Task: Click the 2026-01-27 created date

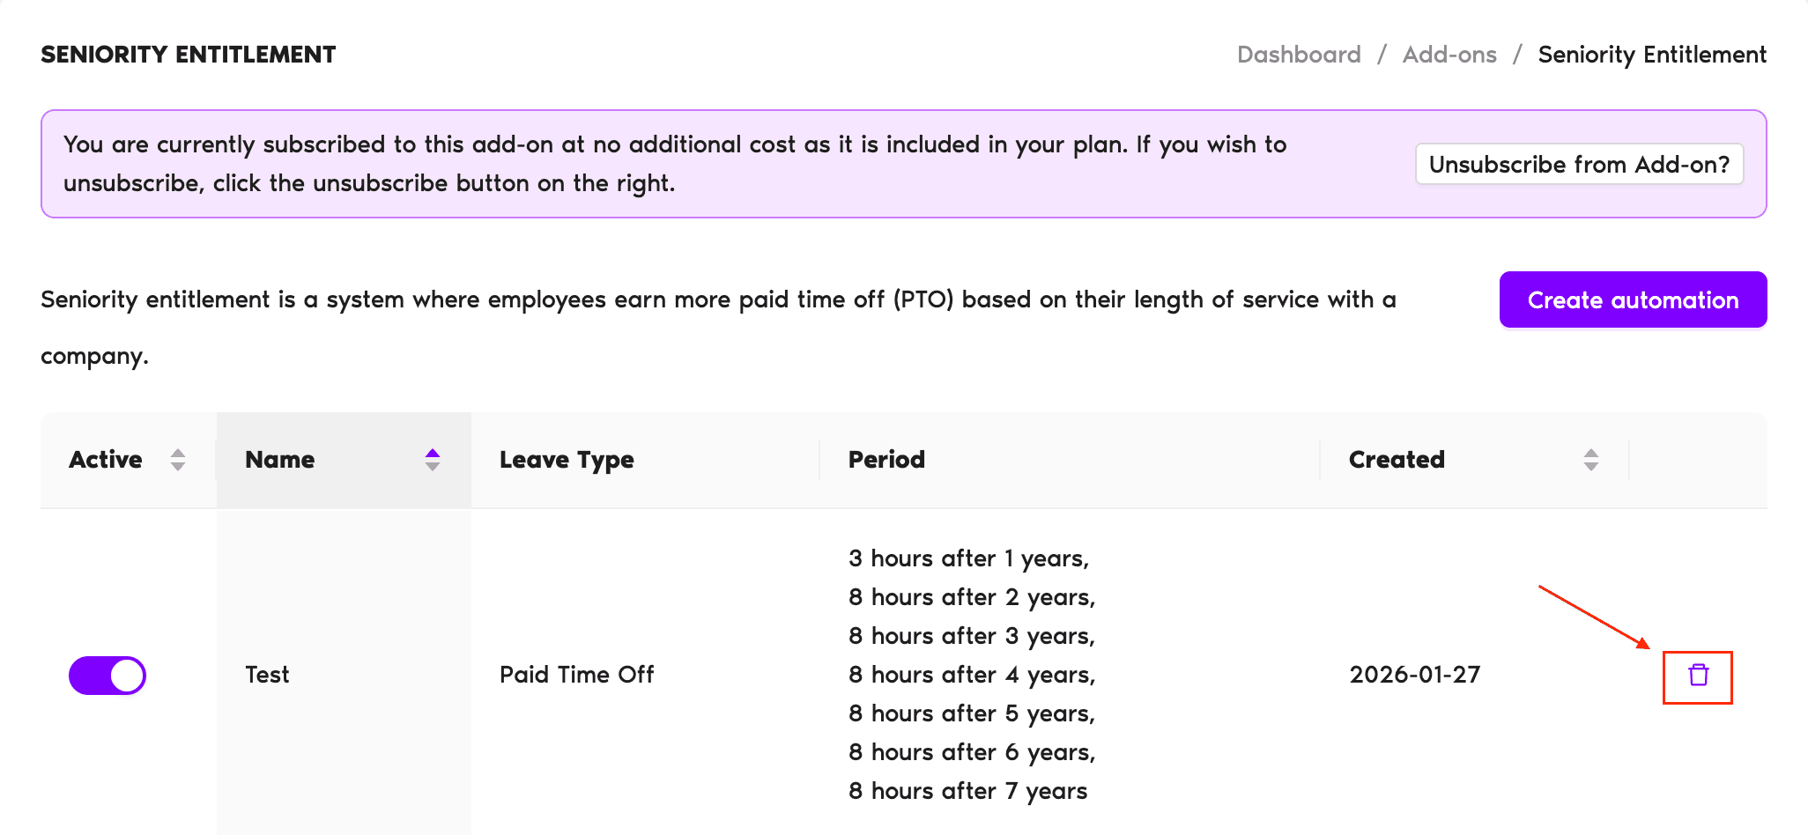Action: point(1414,675)
